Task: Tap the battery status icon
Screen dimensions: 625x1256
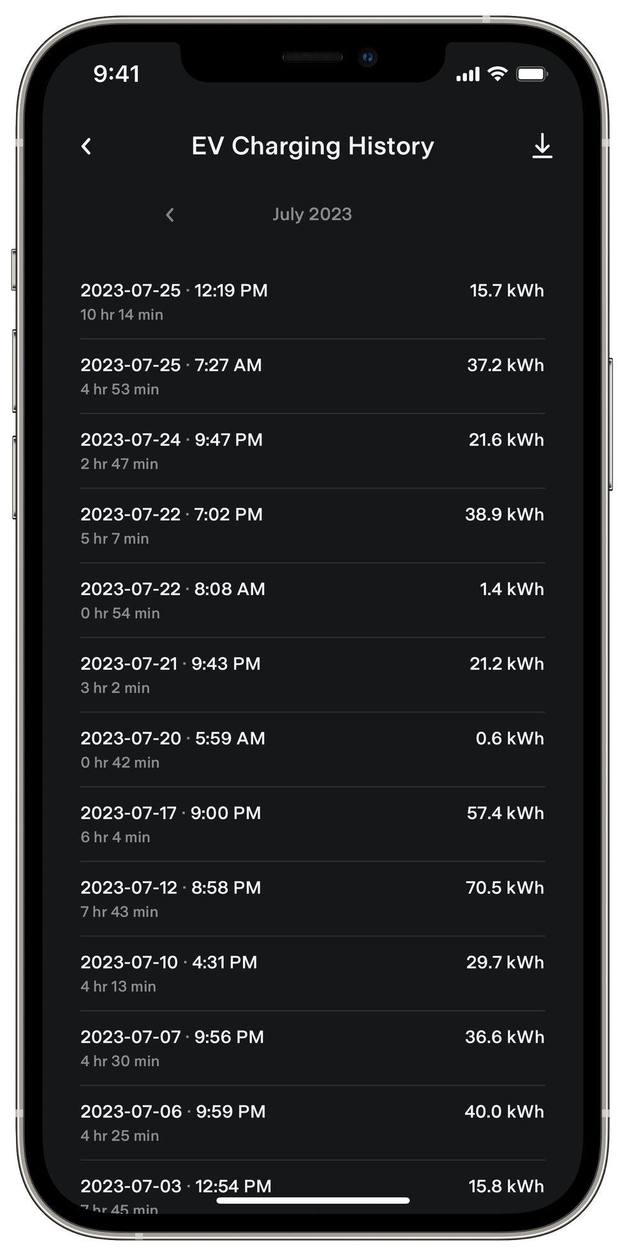Action: (x=532, y=75)
